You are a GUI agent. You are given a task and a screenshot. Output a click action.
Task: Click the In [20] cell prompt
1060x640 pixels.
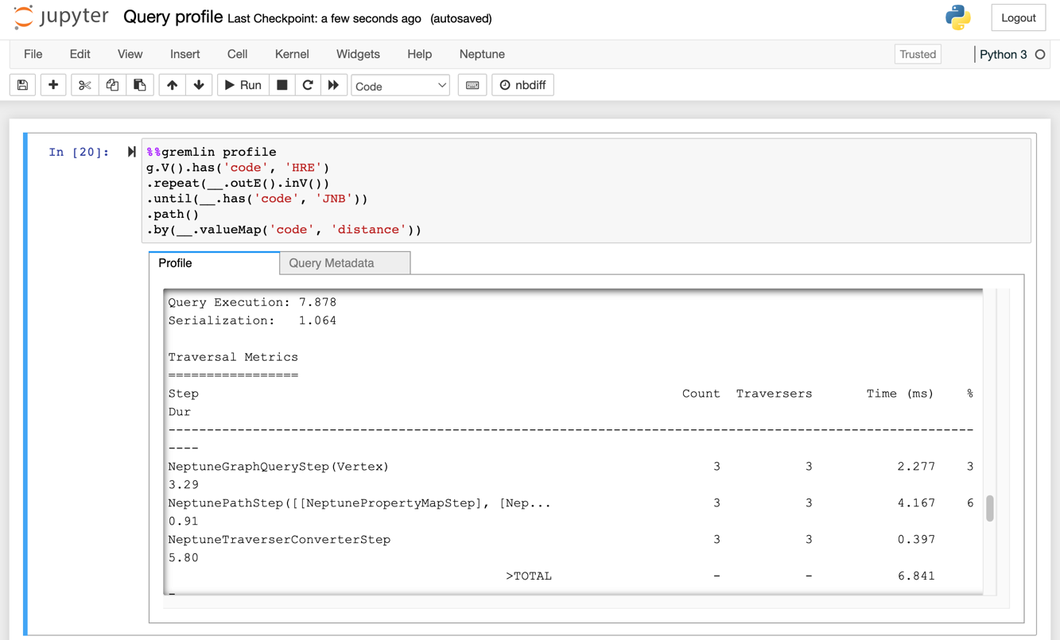79,152
